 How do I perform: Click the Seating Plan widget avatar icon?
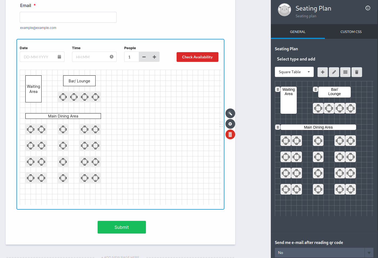(x=285, y=10)
